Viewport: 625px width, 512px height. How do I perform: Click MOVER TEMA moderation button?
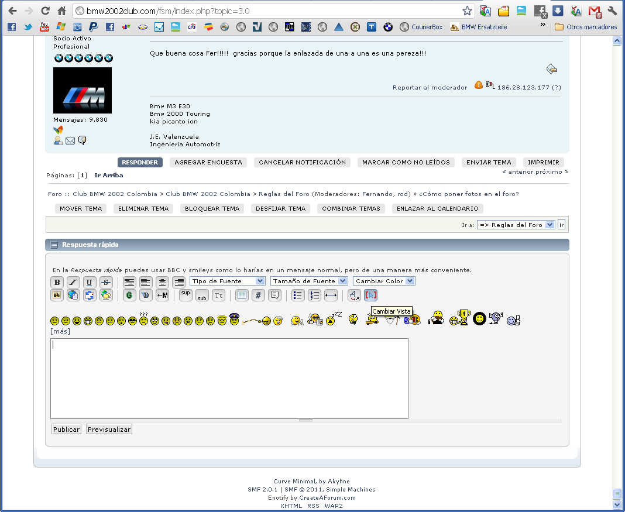(81, 208)
